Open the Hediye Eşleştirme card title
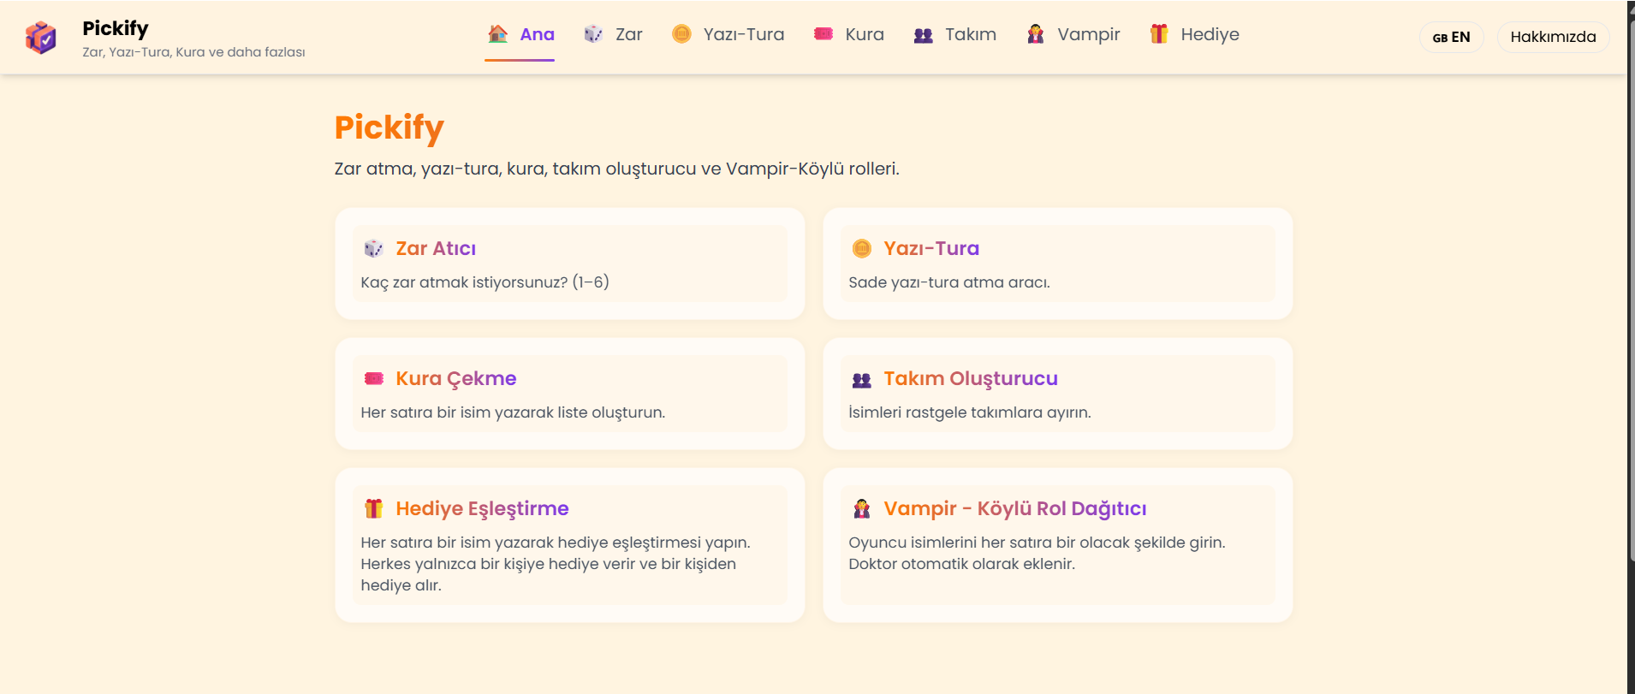 pyautogui.click(x=482, y=509)
